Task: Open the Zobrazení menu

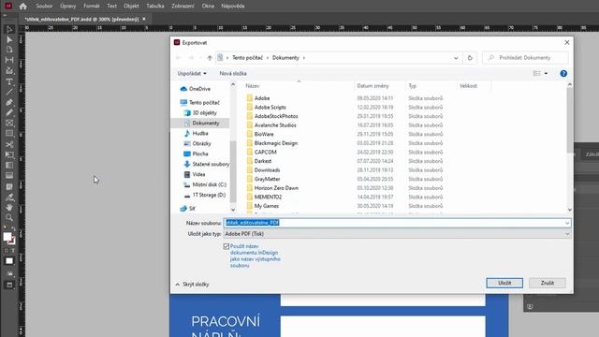Action: (x=183, y=7)
